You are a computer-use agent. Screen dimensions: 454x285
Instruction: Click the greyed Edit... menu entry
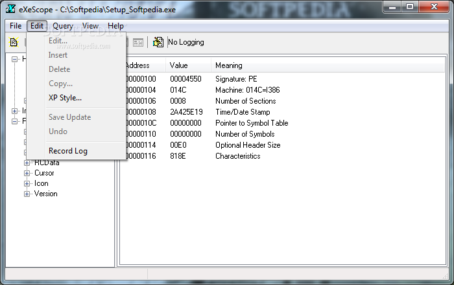[x=58, y=41]
